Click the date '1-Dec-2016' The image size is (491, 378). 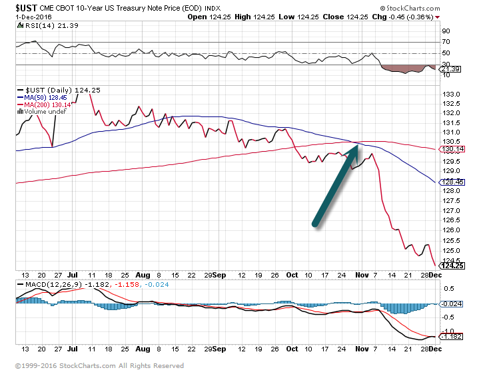(33, 17)
